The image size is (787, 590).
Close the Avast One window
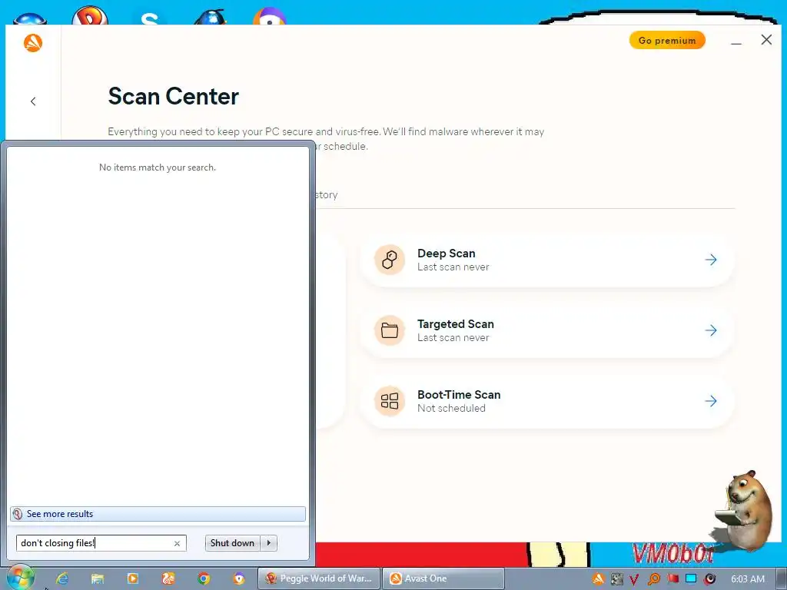pyautogui.click(x=766, y=40)
